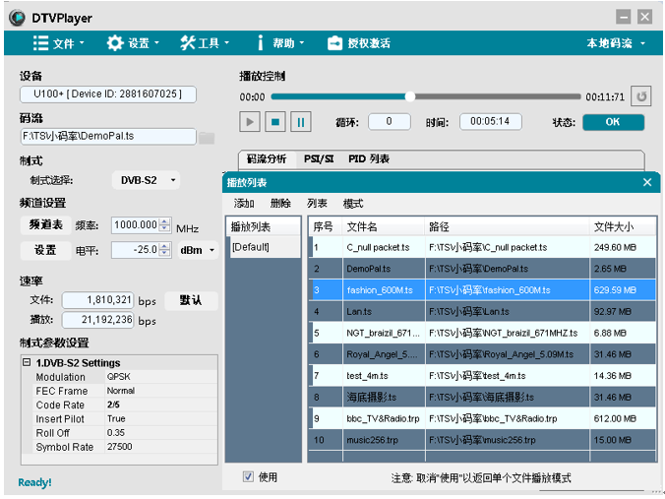Select the test_4m.ts row
The image size is (665, 499).
coord(482,376)
